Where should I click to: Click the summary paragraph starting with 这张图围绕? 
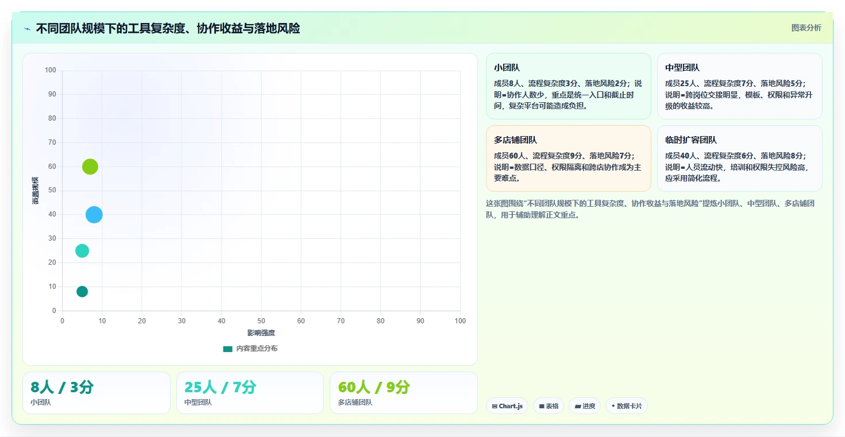(650, 209)
